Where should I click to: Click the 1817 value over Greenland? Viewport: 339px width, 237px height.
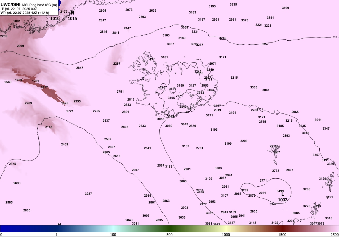[44, 87]
